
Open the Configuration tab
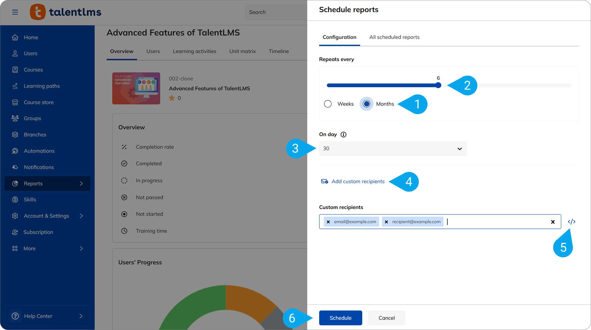point(339,37)
